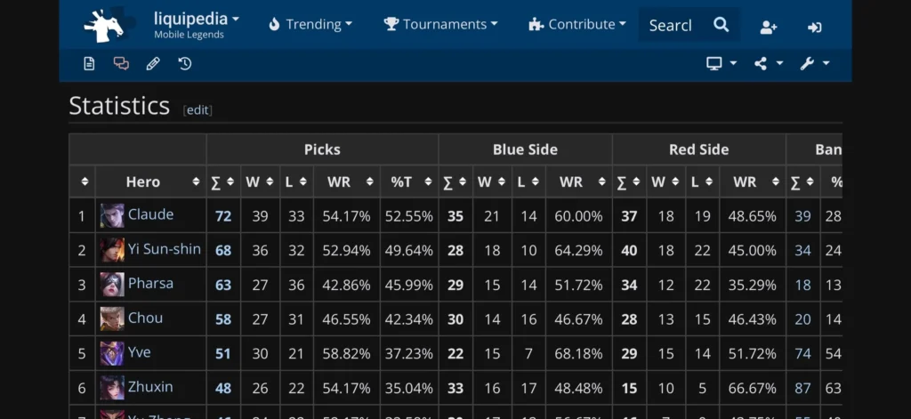
Task: Open the page history icon
Action: click(x=185, y=63)
